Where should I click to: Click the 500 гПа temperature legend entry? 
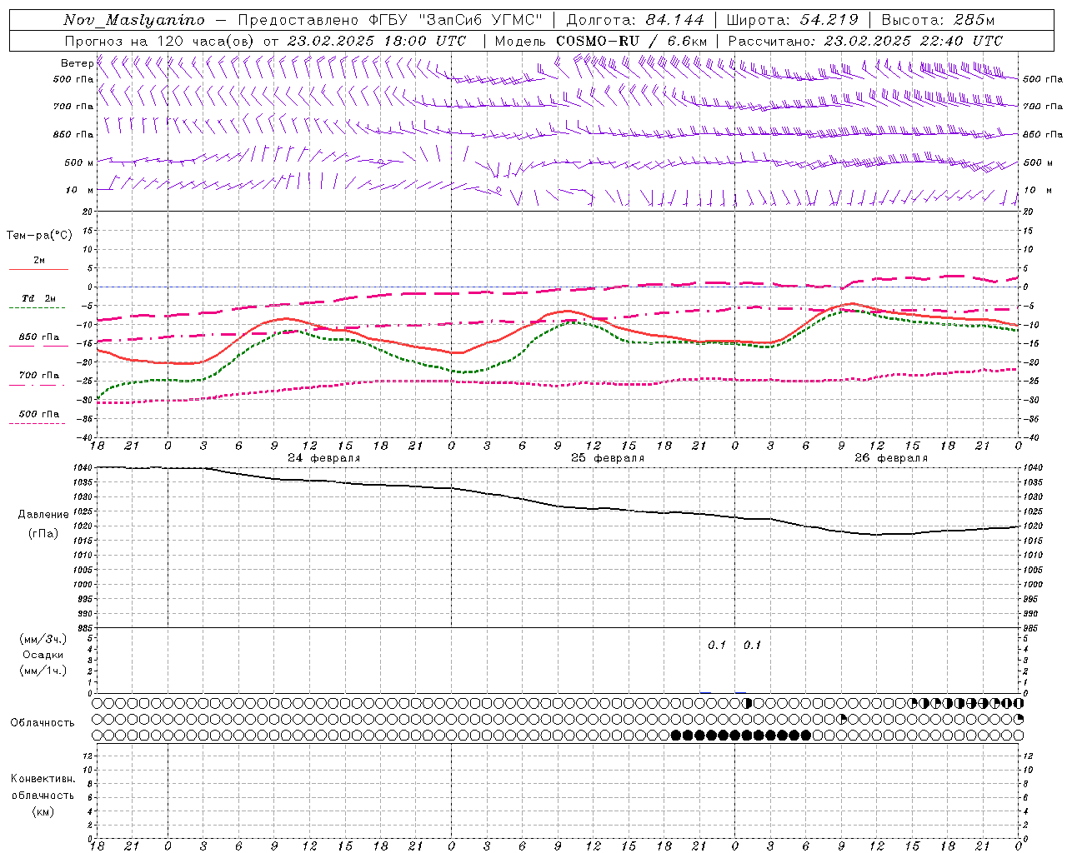tap(39, 413)
